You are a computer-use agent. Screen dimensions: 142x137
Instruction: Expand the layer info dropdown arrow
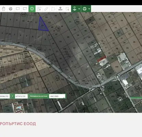79,9
